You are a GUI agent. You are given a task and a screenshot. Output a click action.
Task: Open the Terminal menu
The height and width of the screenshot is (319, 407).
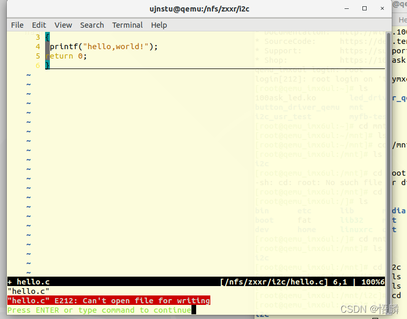click(127, 25)
